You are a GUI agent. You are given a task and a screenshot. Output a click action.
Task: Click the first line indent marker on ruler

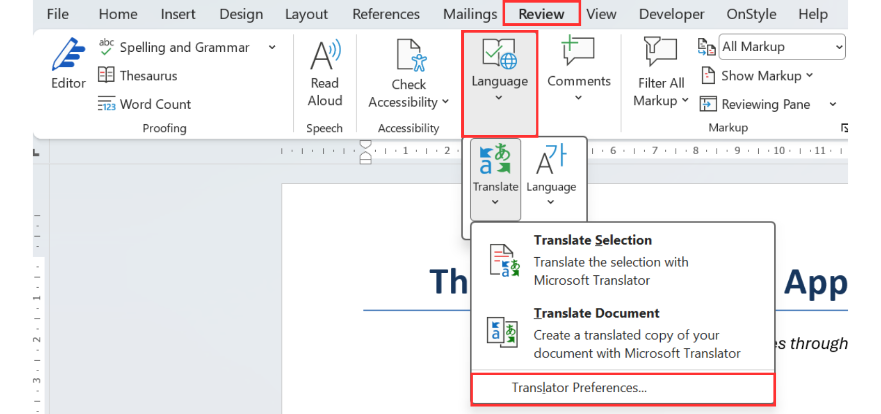click(365, 144)
